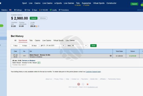143x96 pixels.
Task: Click the Loyalty badge icon
Action: (x=51, y=10)
